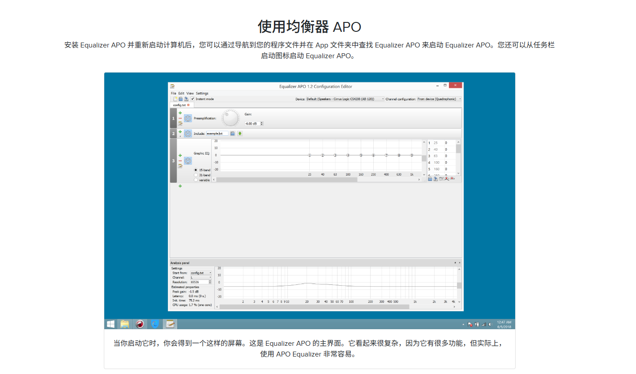Click the Resolution spinner arrows
The image size is (636, 374).
click(x=210, y=282)
